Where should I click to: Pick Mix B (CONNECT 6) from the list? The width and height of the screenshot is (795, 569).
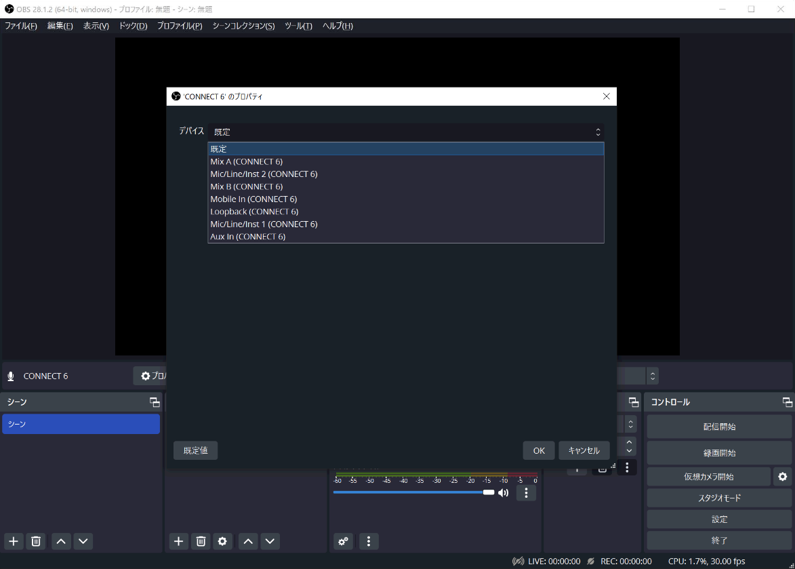pos(405,187)
